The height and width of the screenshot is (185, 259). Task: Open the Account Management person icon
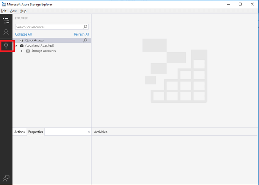click(x=6, y=32)
